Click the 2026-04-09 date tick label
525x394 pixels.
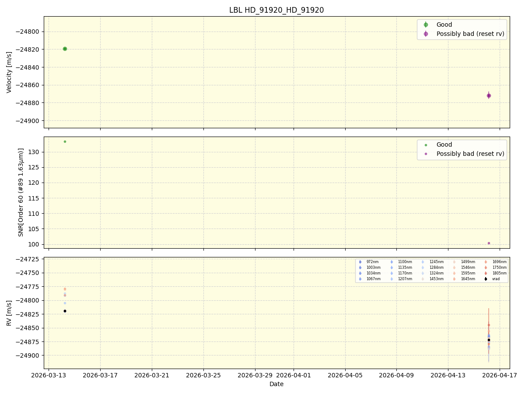(396, 375)
